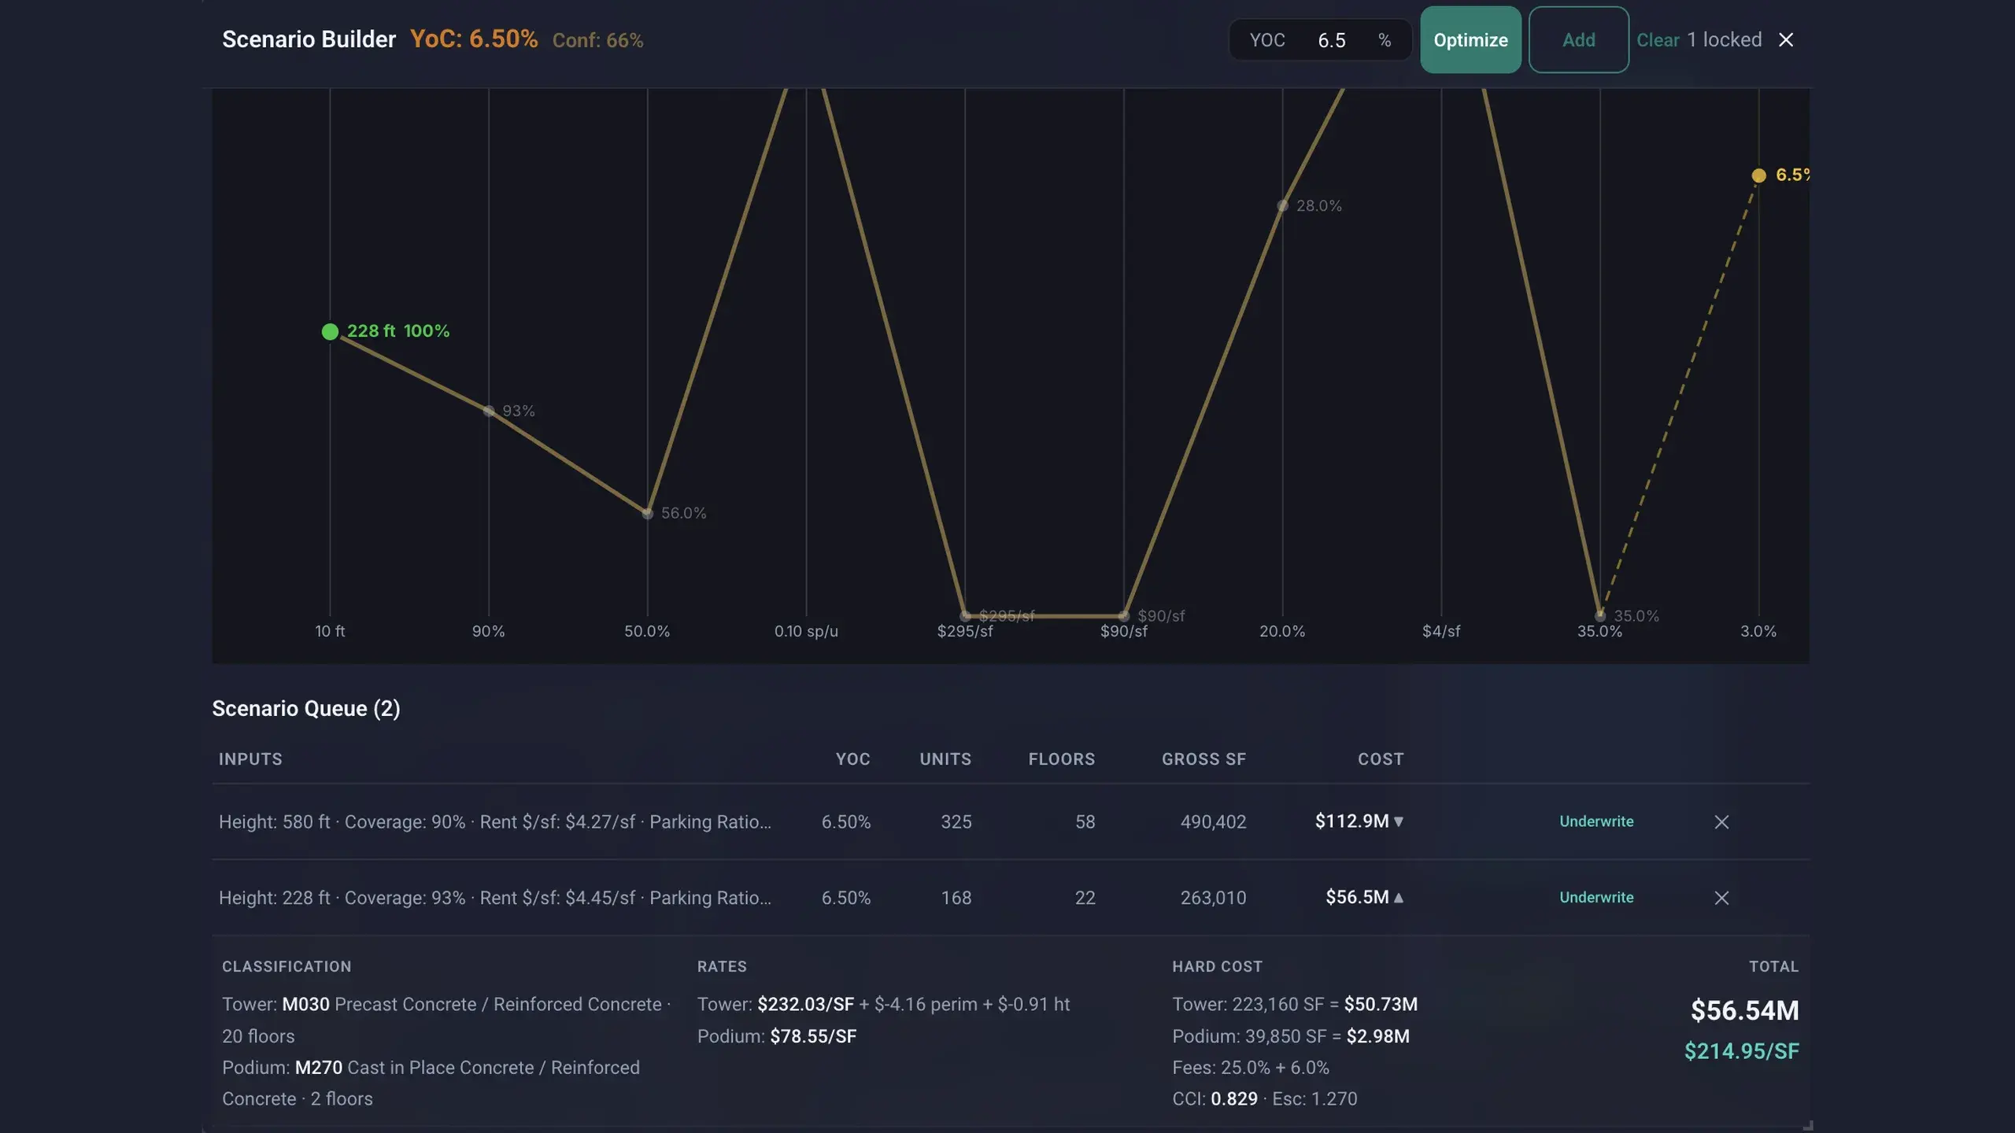Remove the 580 ft scenario from queue
The height and width of the screenshot is (1133, 2015).
point(1721,822)
